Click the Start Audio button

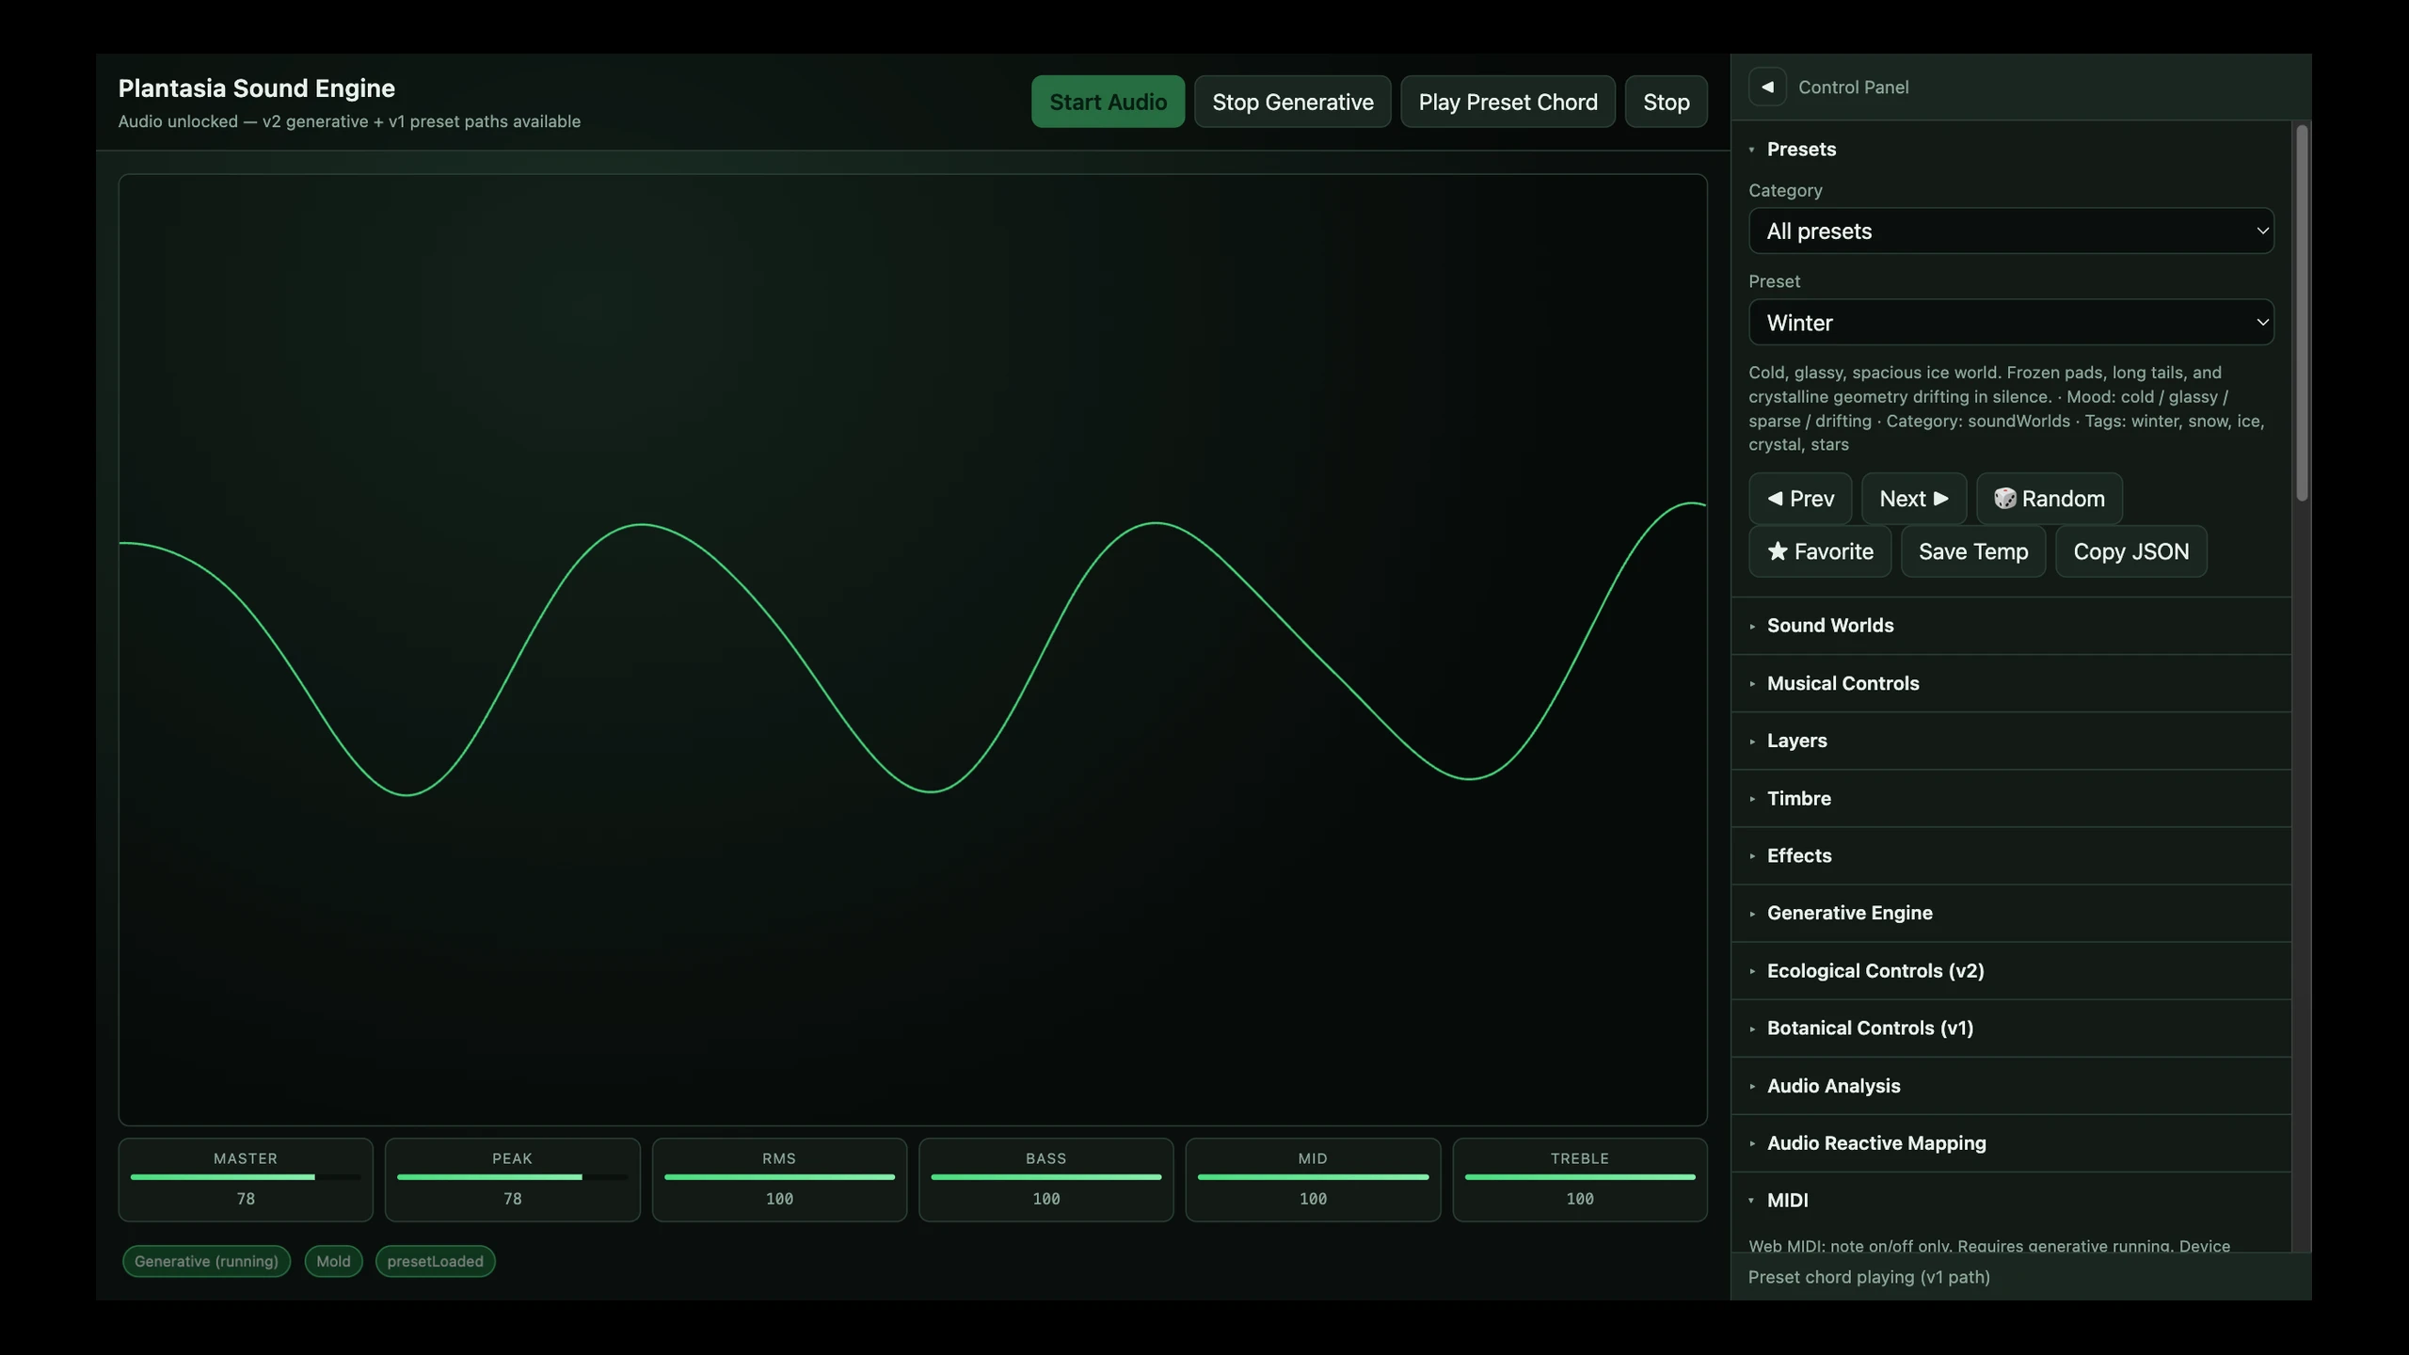coord(1108,102)
